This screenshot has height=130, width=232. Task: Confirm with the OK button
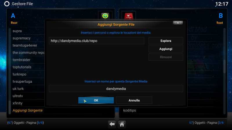(96, 100)
